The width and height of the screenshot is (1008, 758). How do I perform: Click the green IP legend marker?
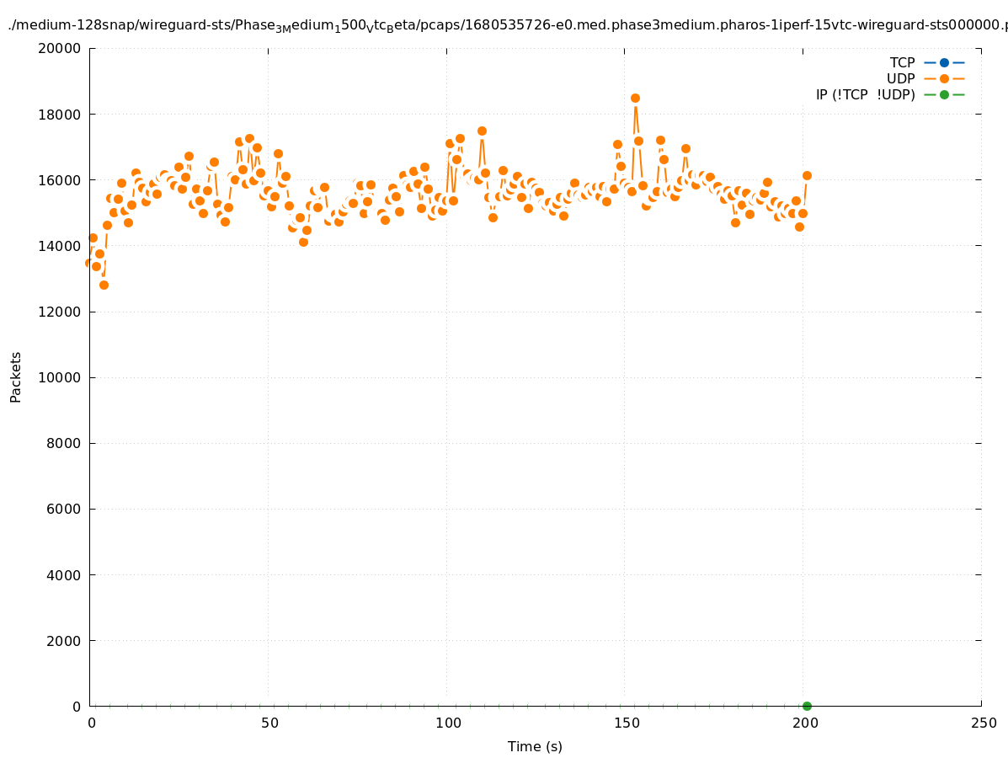point(944,94)
